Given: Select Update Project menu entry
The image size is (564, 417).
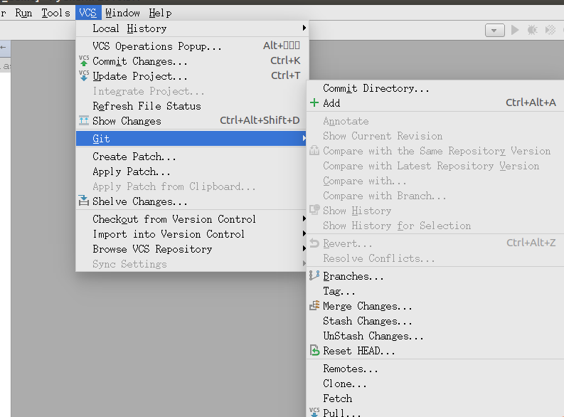Looking at the screenshot, I should pyautogui.click(x=192, y=76).
